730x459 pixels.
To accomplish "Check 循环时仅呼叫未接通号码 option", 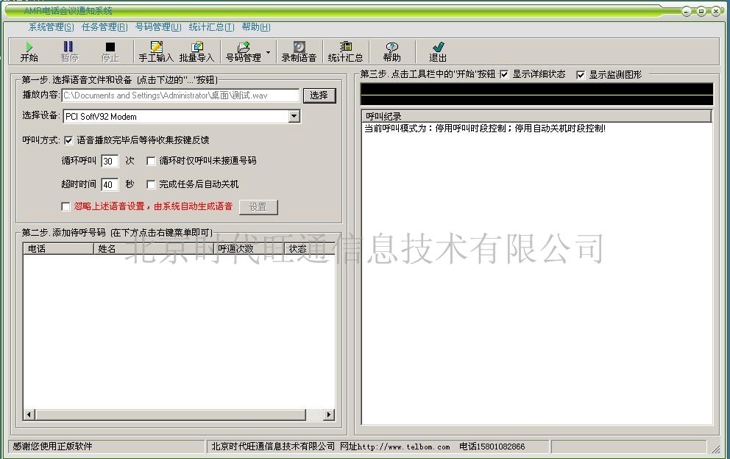I will 152,161.
